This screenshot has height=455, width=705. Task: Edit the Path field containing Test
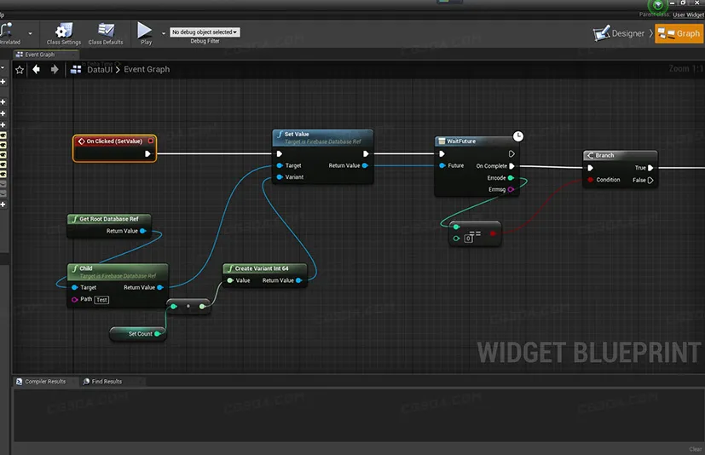[101, 300]
